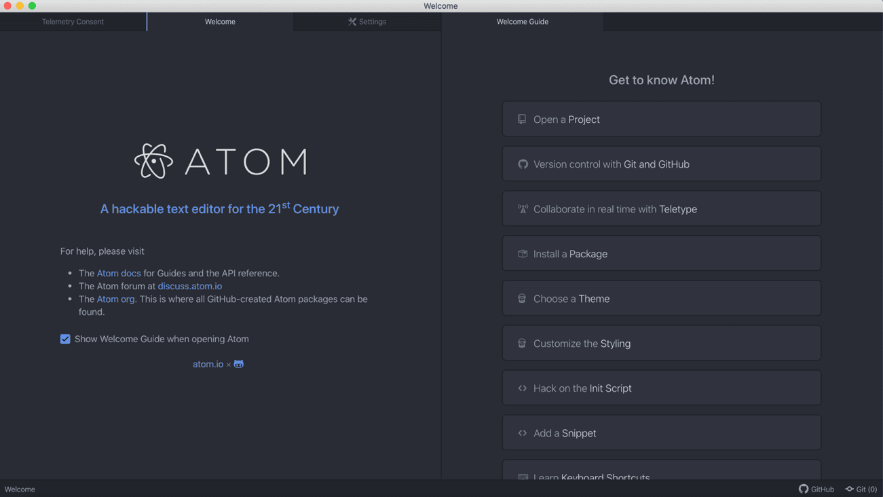Select the Welcome tab
Image resolution: width=883 pixels, height=497 pixels.
coord(220,22)
